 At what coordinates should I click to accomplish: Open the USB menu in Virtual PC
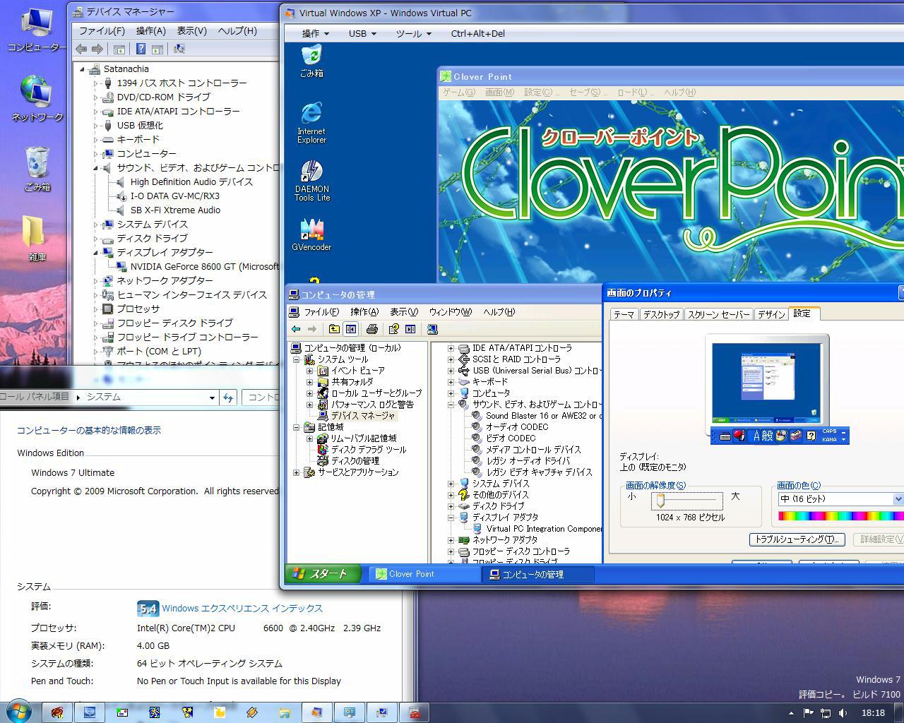pos(362,33)
